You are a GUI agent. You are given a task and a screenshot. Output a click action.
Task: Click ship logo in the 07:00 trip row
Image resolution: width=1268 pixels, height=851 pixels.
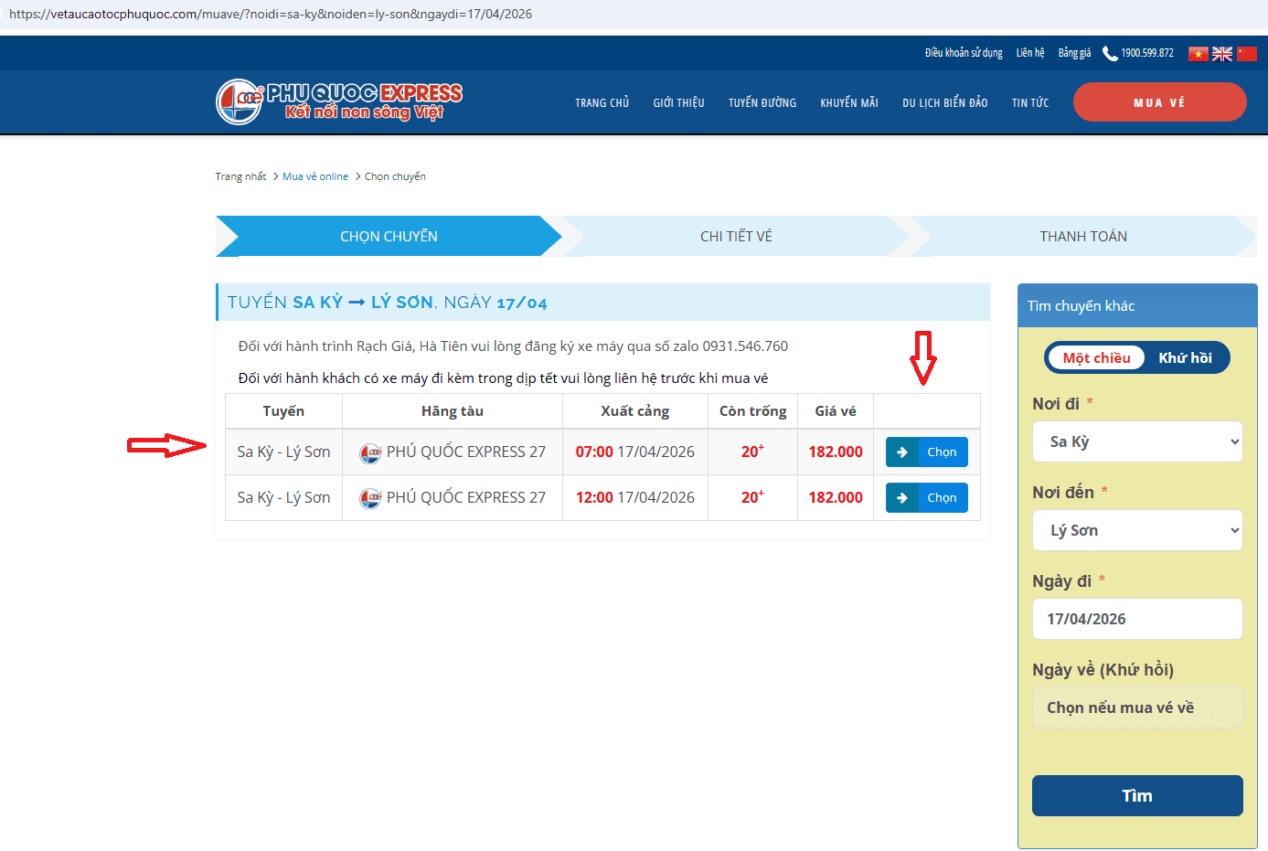370,452
